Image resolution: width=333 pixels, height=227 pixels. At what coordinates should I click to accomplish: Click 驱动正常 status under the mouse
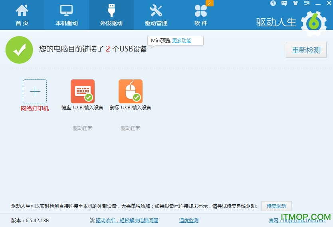131,128
